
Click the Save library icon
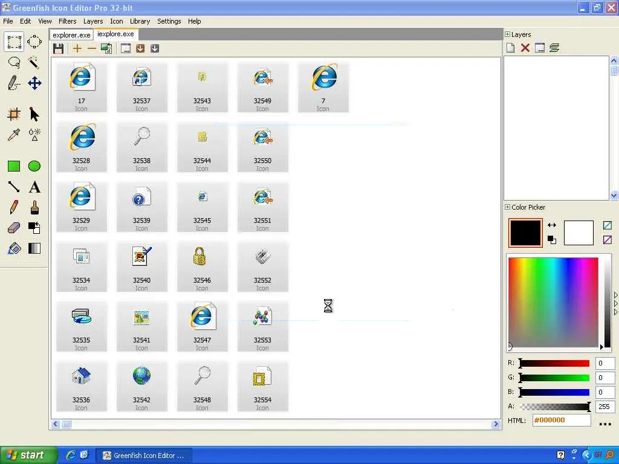(x=59, y=48)
